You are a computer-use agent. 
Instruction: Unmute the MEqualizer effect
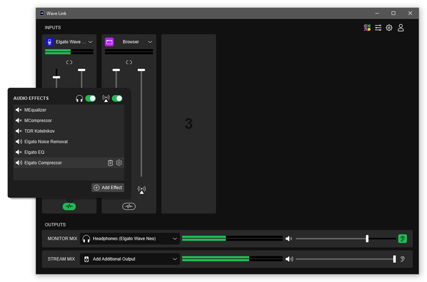(19, 110)
